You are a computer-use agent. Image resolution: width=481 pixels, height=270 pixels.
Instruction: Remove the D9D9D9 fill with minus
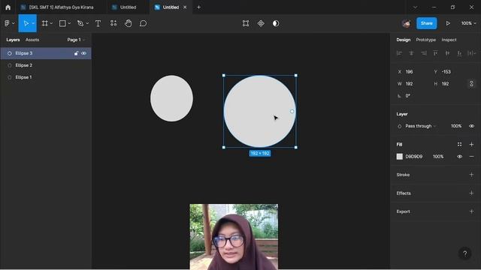(x=471, y=157)
